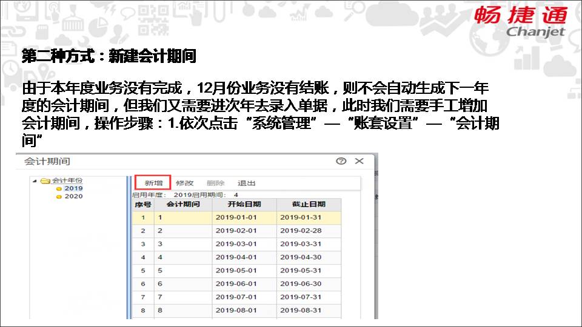This screenshot has height=327, width=582.
Task: Click the 会计期间 dialog title text
Action: click(47, 161)
